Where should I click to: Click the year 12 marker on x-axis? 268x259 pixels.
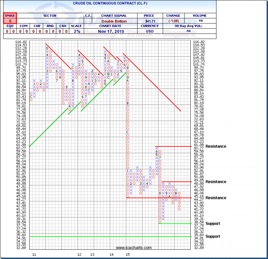pyautogui.click(x=80, y=254)
